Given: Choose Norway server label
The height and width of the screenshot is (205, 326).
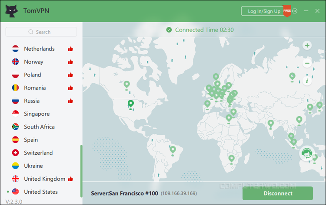Looking at the screenshot, I should 33,62.
